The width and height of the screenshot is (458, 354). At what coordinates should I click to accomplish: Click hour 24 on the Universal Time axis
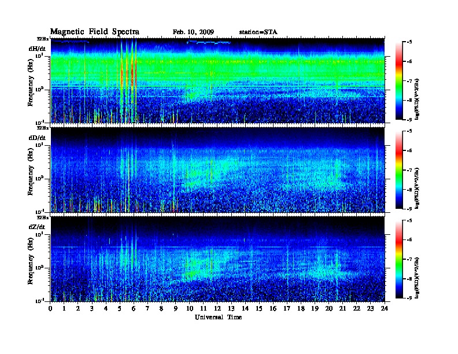(x=385, y=308)
